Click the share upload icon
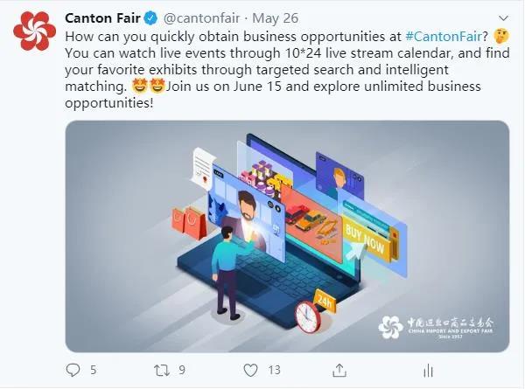Screen dimensions: 525x389 339,371
